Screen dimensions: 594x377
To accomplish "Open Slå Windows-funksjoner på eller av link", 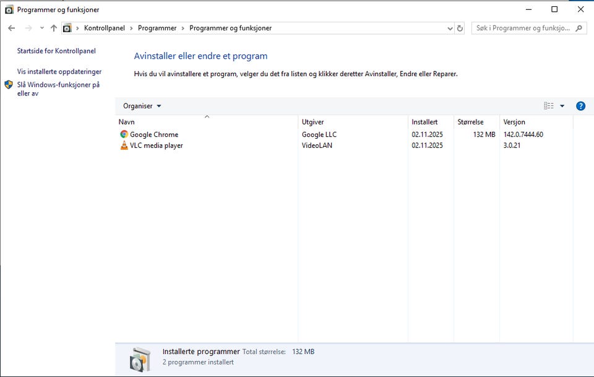I will pos(58,89).
